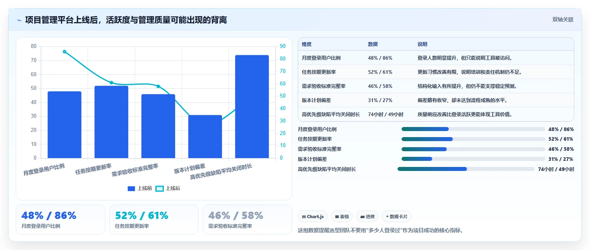This screenshot has height=250, width=590.
Task: Click table cell 月度登录用户比例 in the 维度 column
Action: [321, 58]
